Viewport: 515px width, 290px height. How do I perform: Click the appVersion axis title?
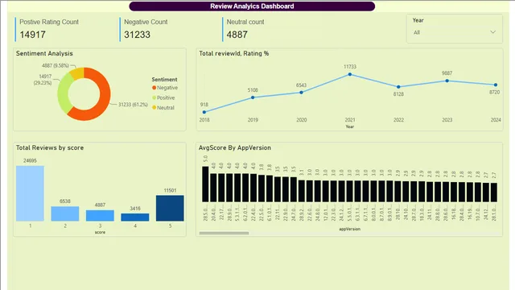[x=349, y=229]
